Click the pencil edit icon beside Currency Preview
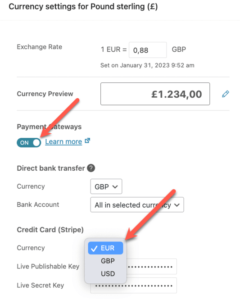The width and height of the screenshot is (240, 304). (226, 94)
